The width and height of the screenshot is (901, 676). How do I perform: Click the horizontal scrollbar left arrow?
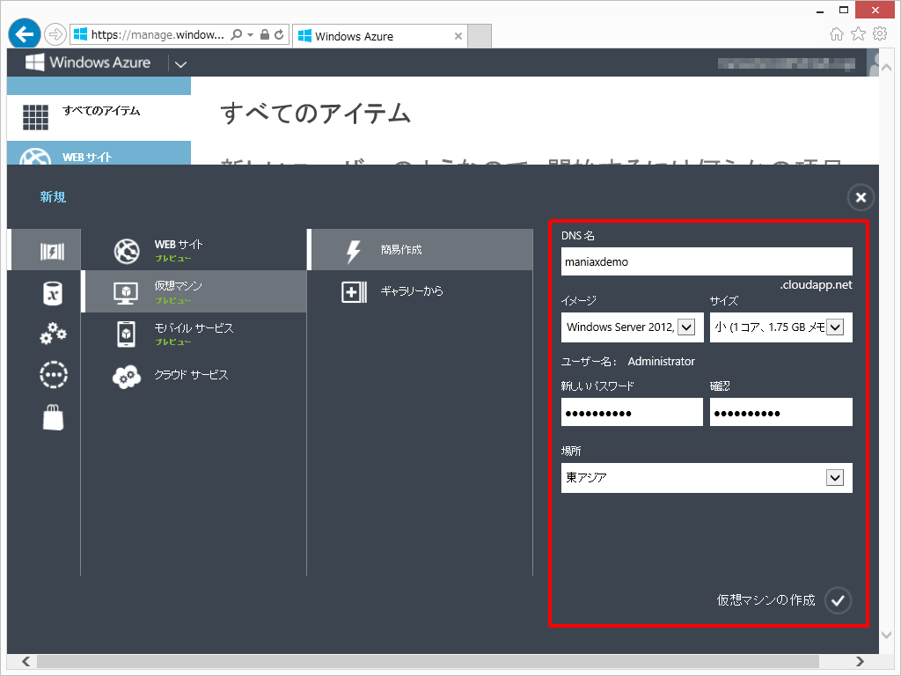pos(26,661)
